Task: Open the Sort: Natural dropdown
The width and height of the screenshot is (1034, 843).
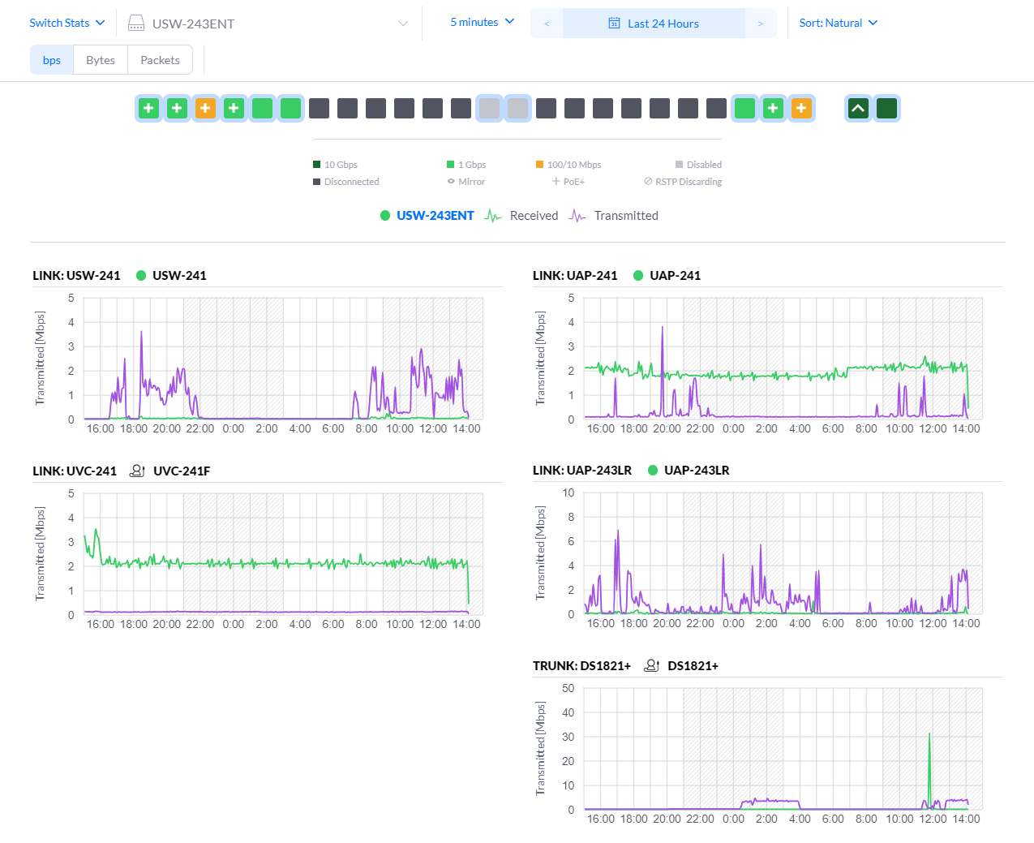Action: (838, 23)
